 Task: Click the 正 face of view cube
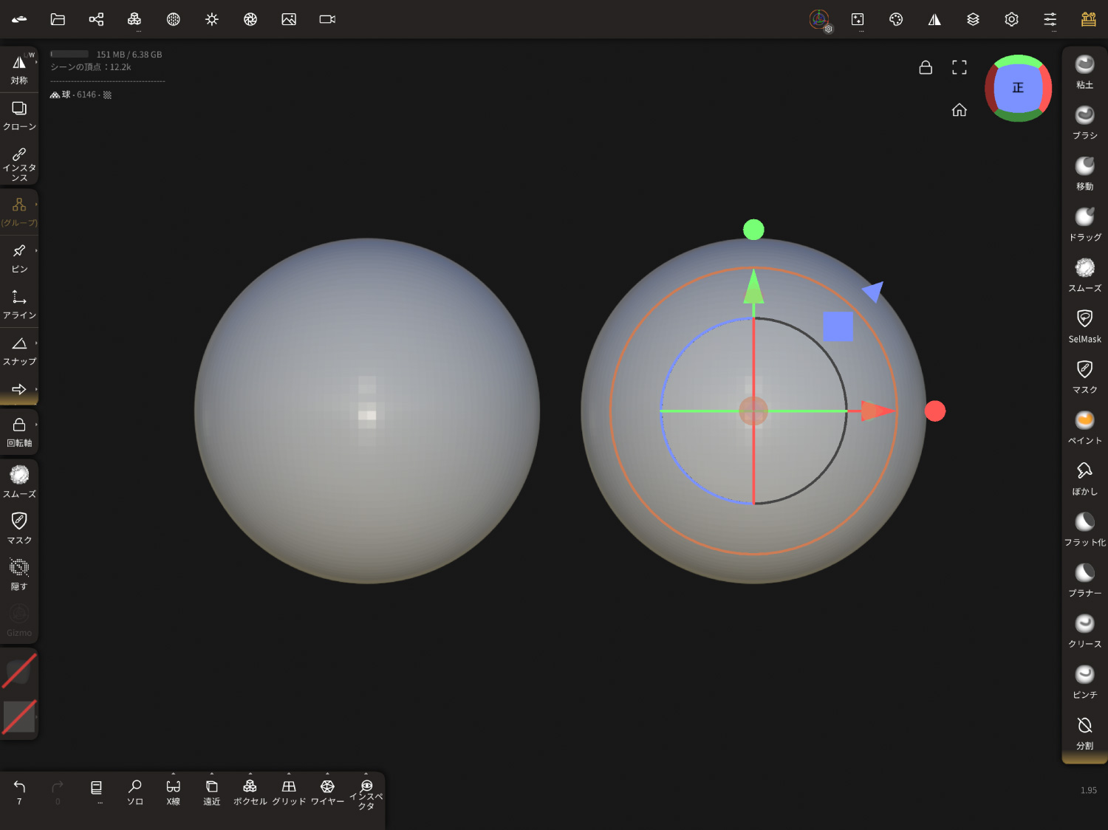pos(1018,88)
